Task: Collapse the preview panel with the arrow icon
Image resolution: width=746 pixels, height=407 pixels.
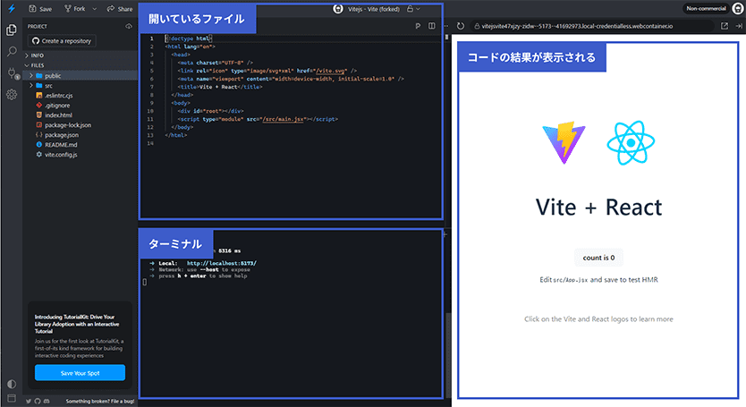Action: [739, 26]
